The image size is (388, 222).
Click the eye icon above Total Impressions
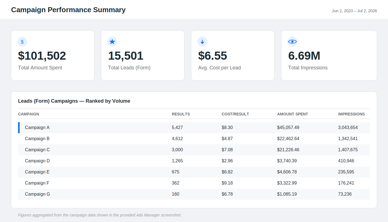(292, 42)
